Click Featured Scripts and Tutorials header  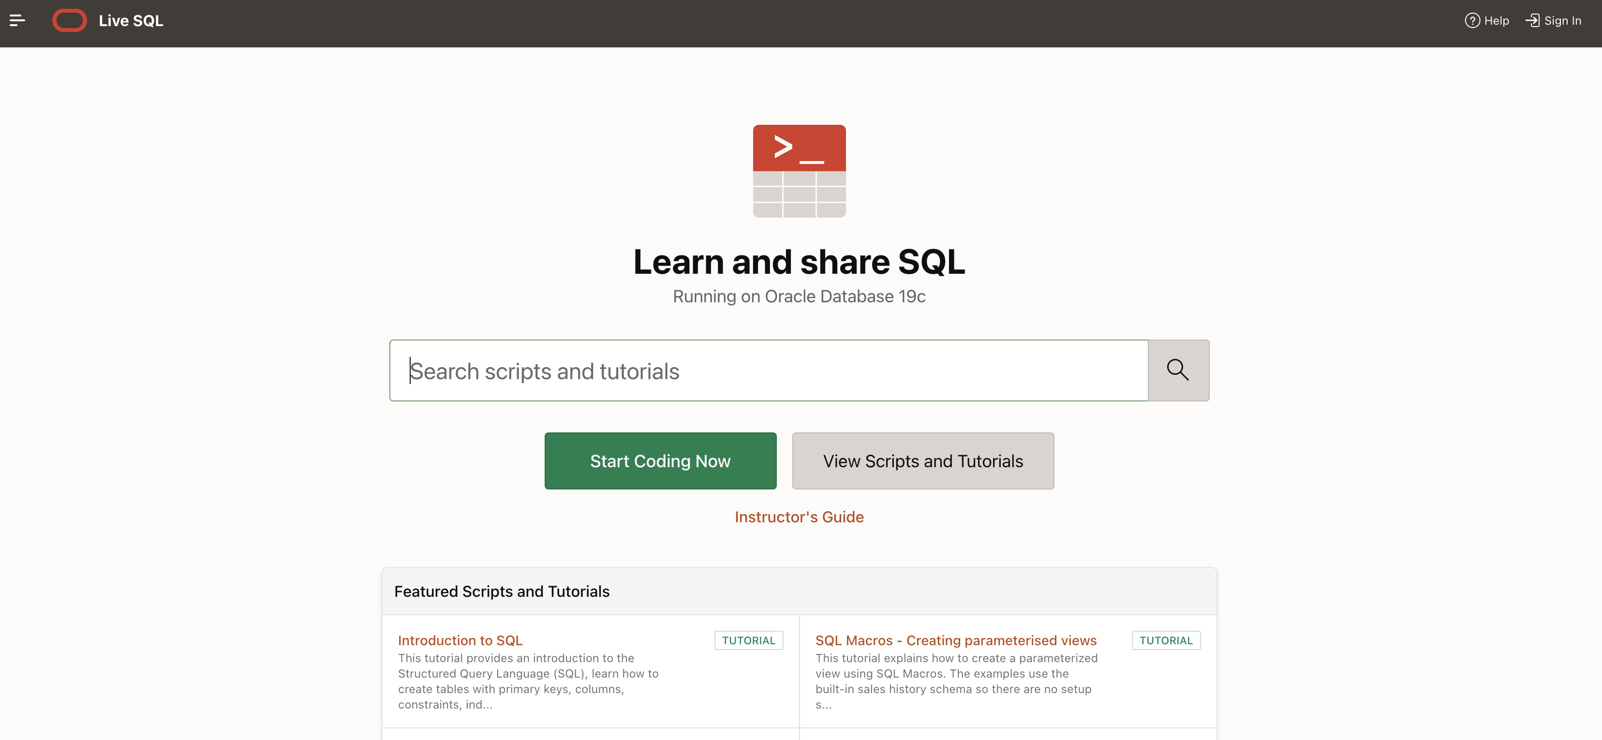(x=501, y=592)
